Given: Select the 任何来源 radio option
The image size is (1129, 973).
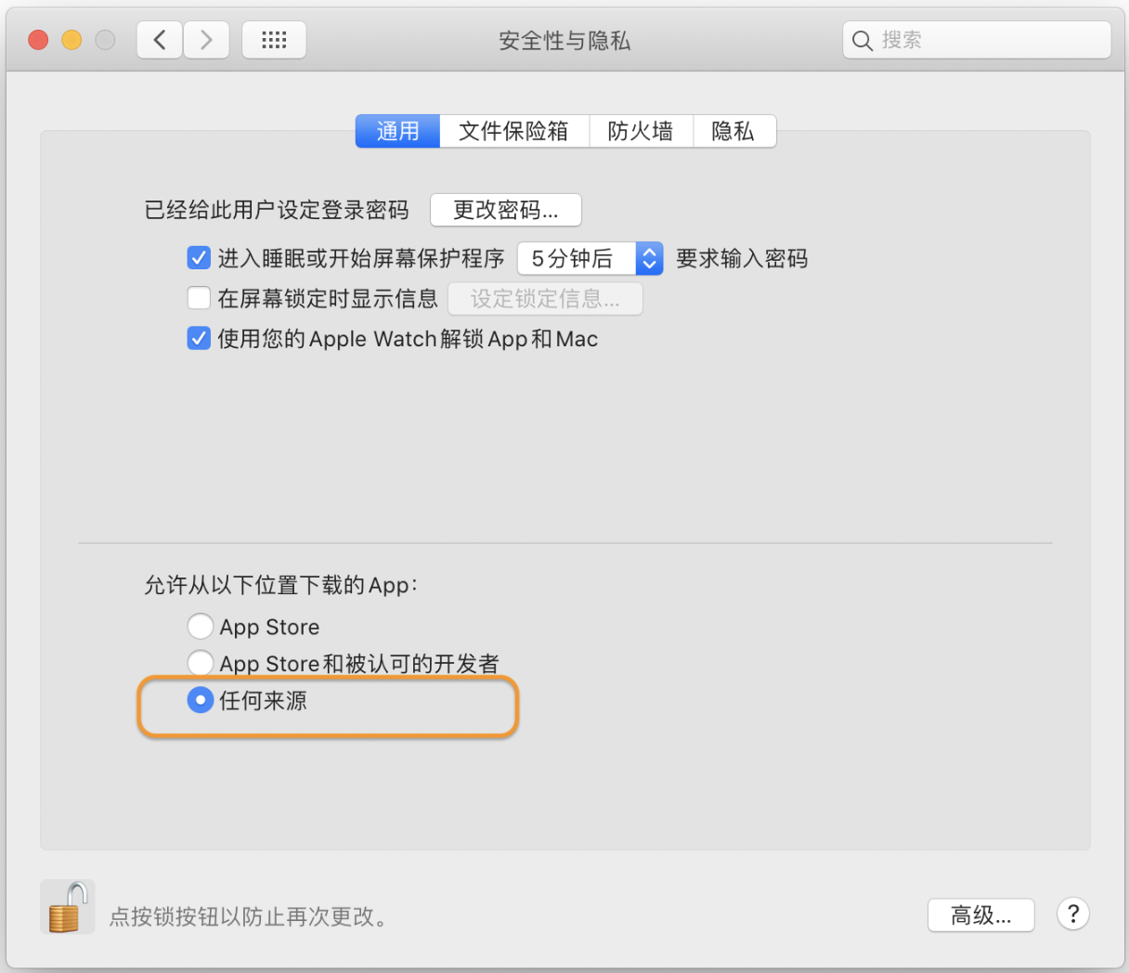Looking at the screenshot, I should click(201, 700).
